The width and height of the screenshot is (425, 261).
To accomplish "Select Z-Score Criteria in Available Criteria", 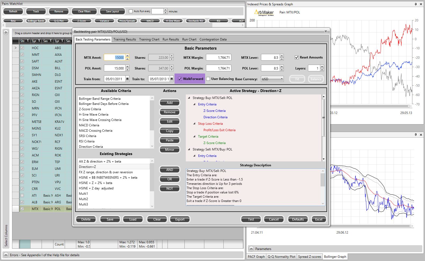I will (90, 109).
